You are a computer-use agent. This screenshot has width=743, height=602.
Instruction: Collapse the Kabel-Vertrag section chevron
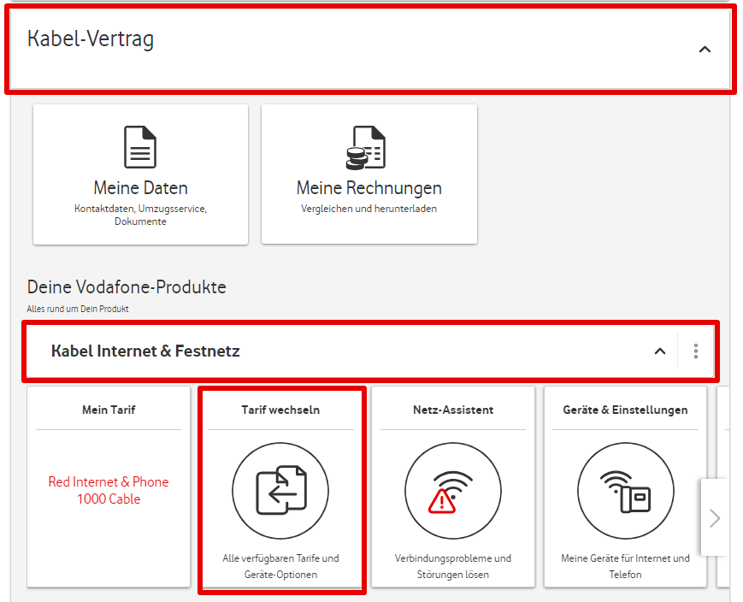click(x=705, y=50)
